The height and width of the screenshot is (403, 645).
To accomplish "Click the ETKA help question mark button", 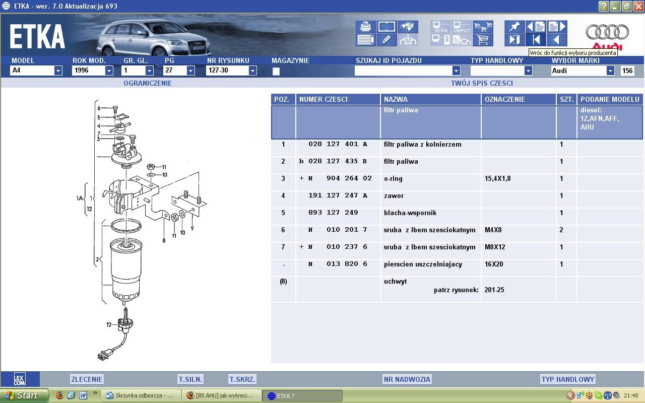I will [x=604, y=6].
